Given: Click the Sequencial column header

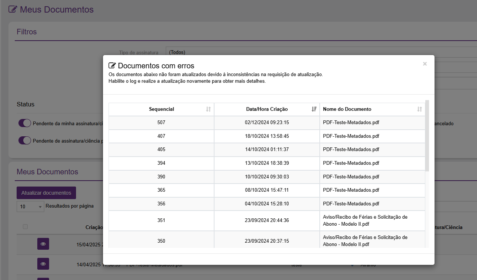Looking at the screenshot, I should coord(161,109).
